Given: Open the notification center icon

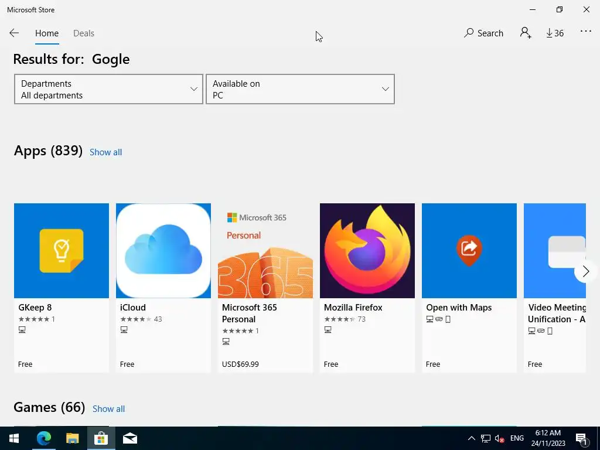Looking at the screenshot, I should pyautogui.click(x=582, y=438).
